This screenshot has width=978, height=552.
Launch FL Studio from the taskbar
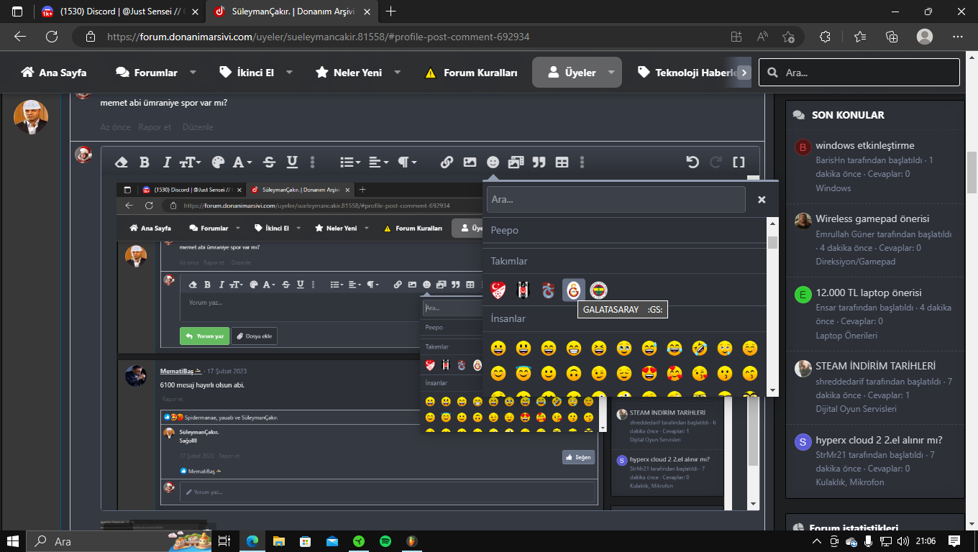(412, 541)
